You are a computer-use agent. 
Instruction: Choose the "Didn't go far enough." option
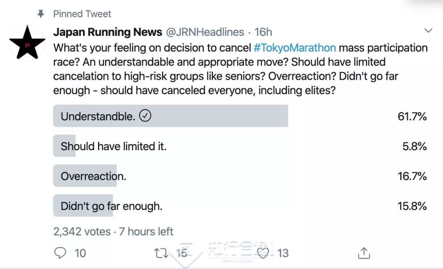click(111, 206)
